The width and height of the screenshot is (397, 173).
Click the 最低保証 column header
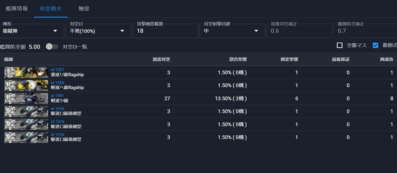tap(340, 60)
